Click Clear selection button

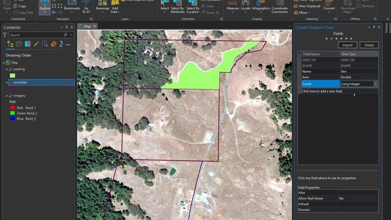[x=208, y=6]
